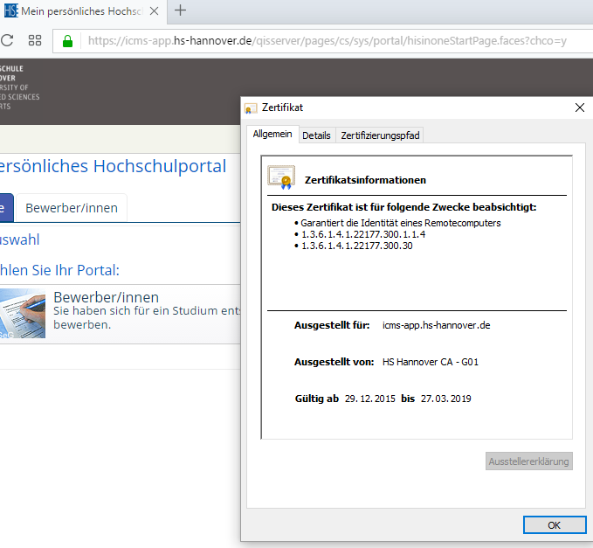This screenshot has width=593, height=548.
Task: Switch to the Details tab
Action: coord(316,135)
